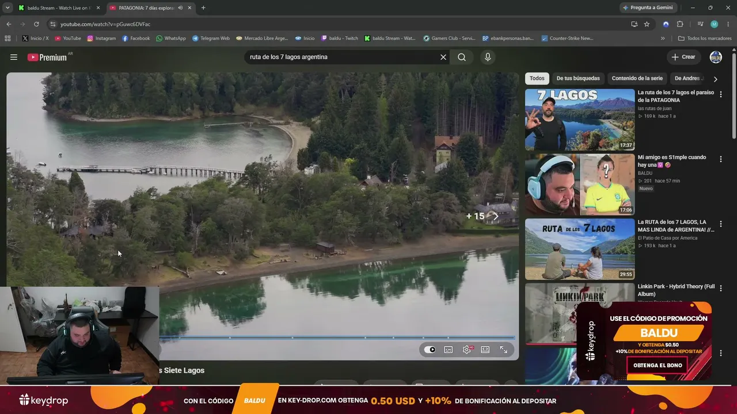Select the 'De Andres' filter chip
This screenshot has height=414, width=737.
click(688, 78)
